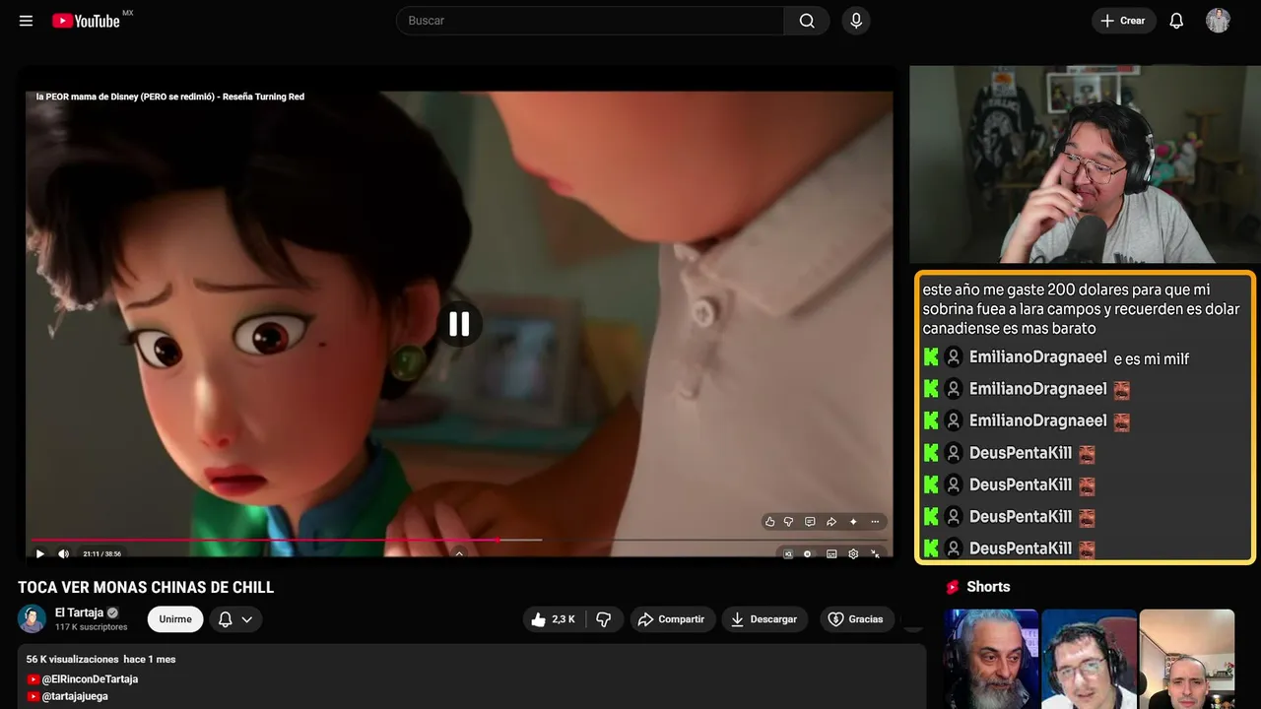Click the 21:11 / 38:56 time display
Viewport: 1261px width, 709px height.
[101, 554]
